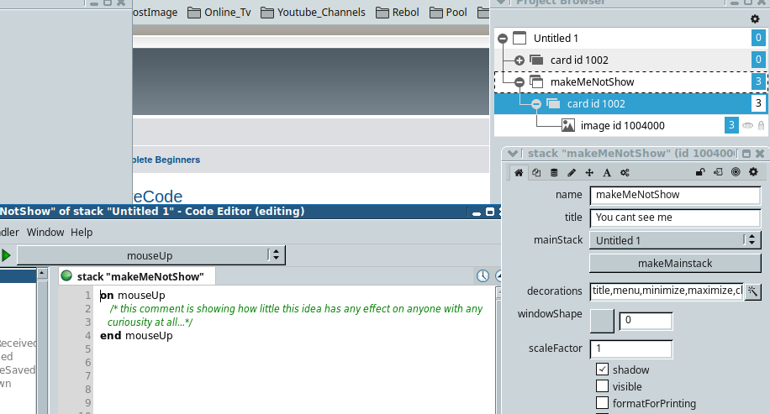The height and width of the screenshot is (414, 770).
Task: Open the Colors pencil pane in inspector
Action: 572,172
